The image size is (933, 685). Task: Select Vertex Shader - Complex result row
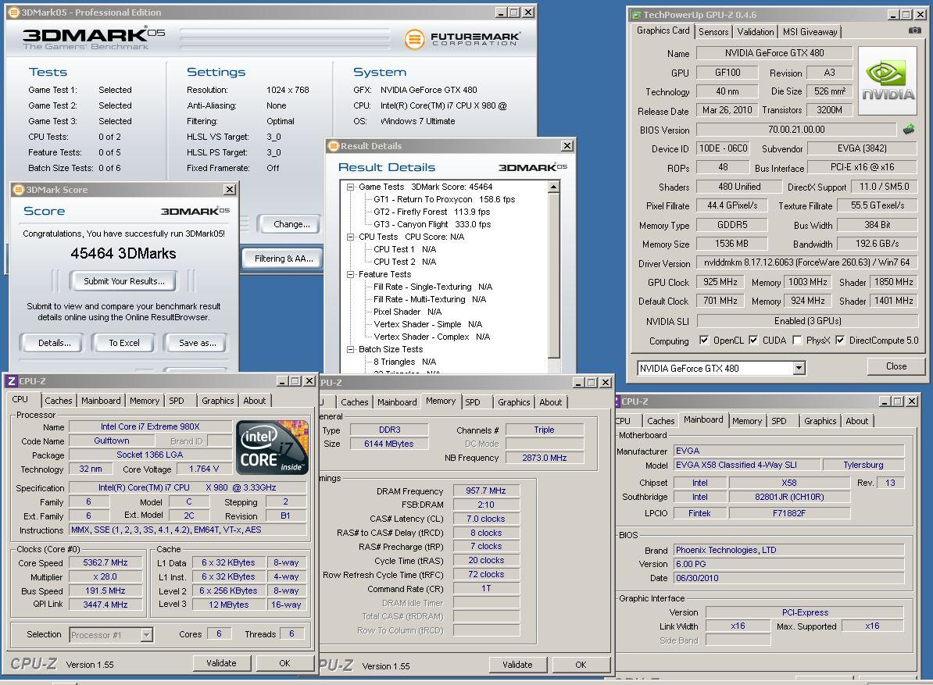(431, 337)
